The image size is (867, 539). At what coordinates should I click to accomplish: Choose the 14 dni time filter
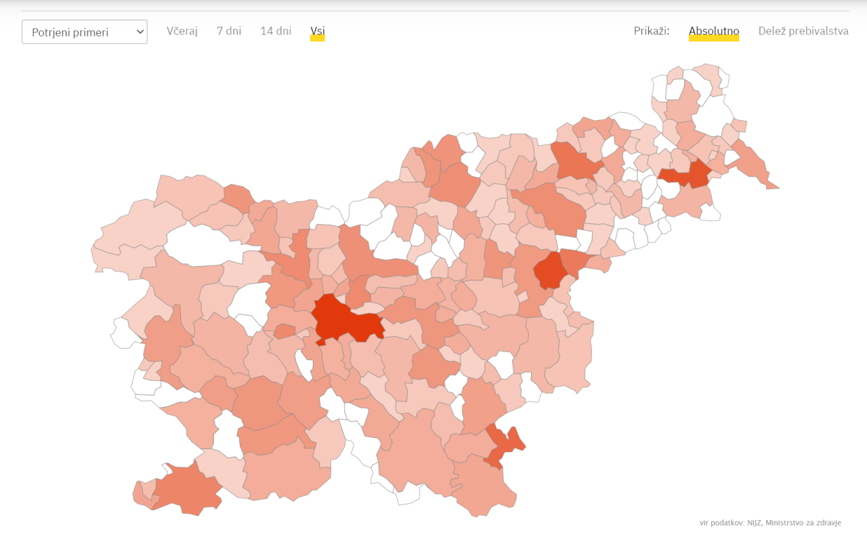[x=276, y=31]
